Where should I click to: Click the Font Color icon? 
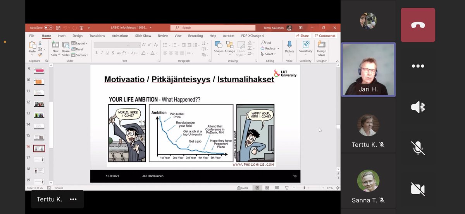pos(152,53)
